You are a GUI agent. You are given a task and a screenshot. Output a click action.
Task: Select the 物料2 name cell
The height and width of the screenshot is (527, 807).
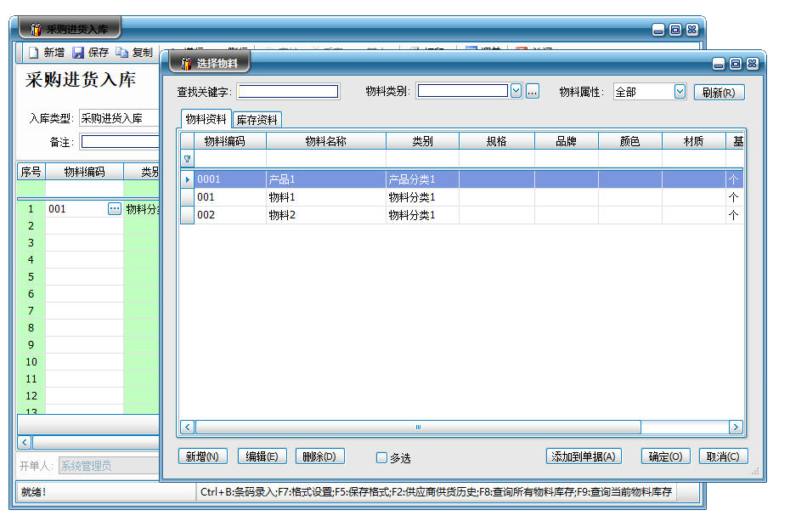click(326, 215)
